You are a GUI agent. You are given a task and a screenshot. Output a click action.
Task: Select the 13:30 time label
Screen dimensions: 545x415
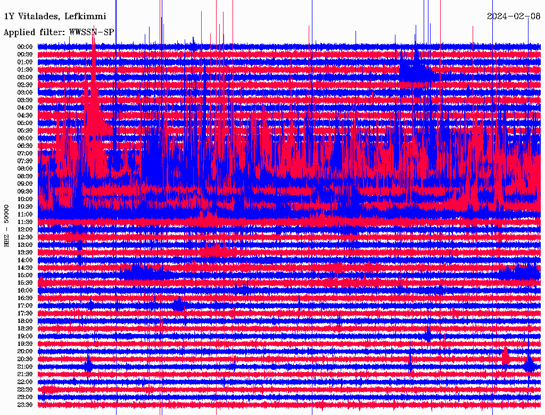25,253
